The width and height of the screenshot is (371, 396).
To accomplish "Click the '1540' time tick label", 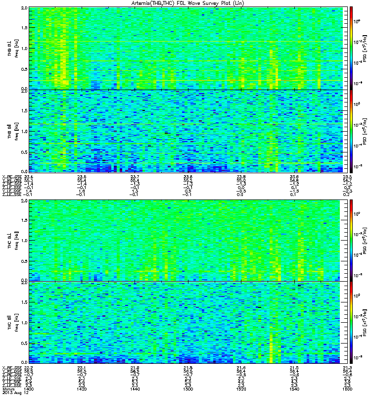I will point(294,389).
